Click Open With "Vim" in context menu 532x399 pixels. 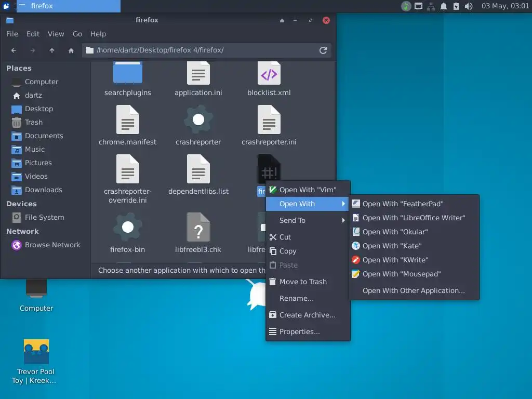point(308,190)
